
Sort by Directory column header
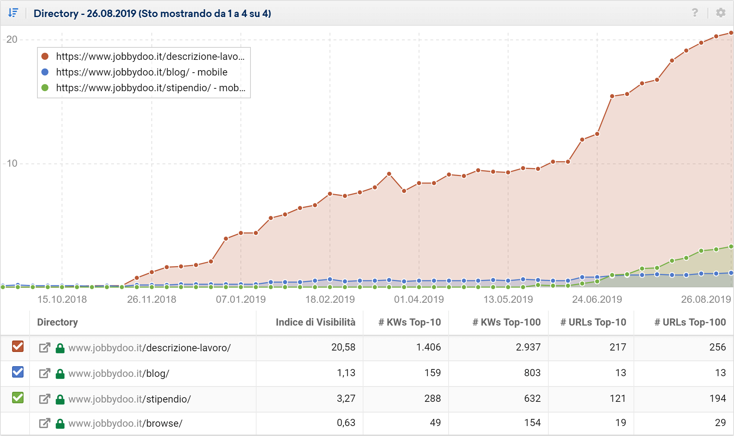(x=57, y=322)
